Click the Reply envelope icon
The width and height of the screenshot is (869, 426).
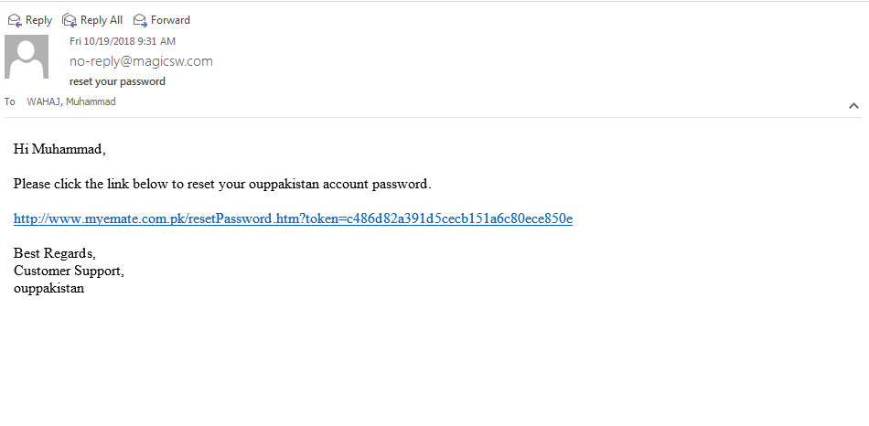tap(15, 20)
